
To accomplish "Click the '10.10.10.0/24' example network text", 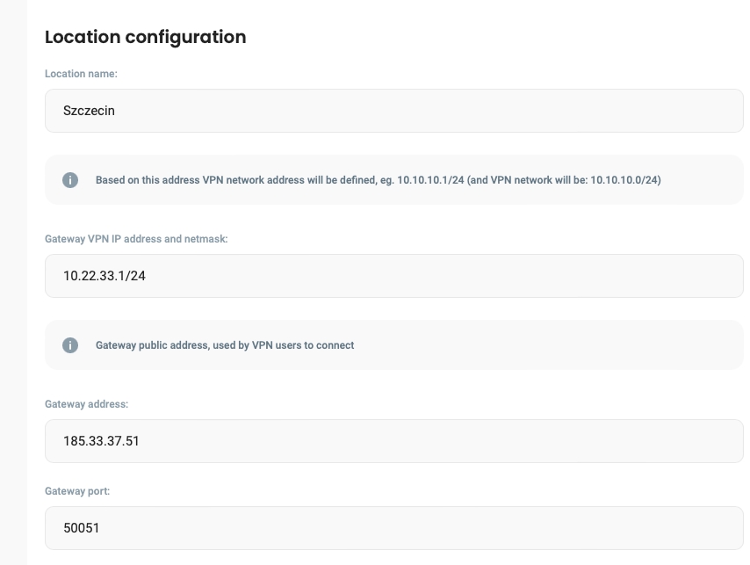I will pos(624,180).
